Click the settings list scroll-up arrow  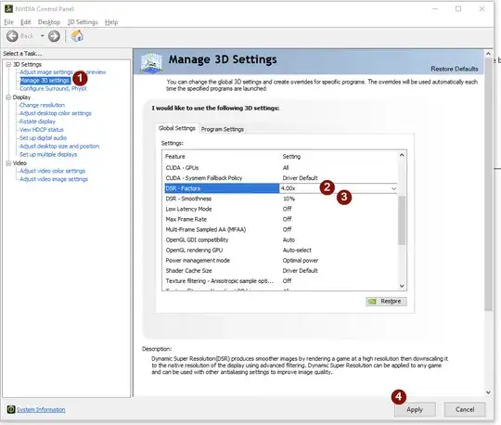(402, 155)
